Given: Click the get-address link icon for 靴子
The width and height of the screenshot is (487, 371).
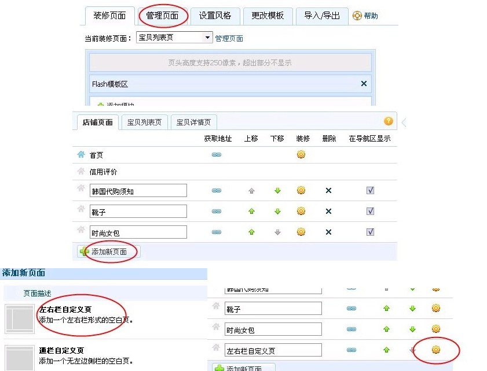Looking at the screenshot, I should click(x=217, y=212).
